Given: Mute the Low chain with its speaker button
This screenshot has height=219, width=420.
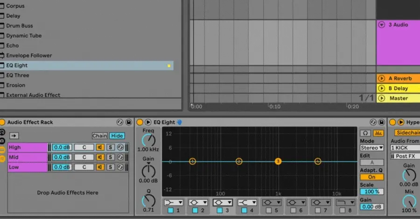Looking at the screenshot, I should tap(100, 167).
